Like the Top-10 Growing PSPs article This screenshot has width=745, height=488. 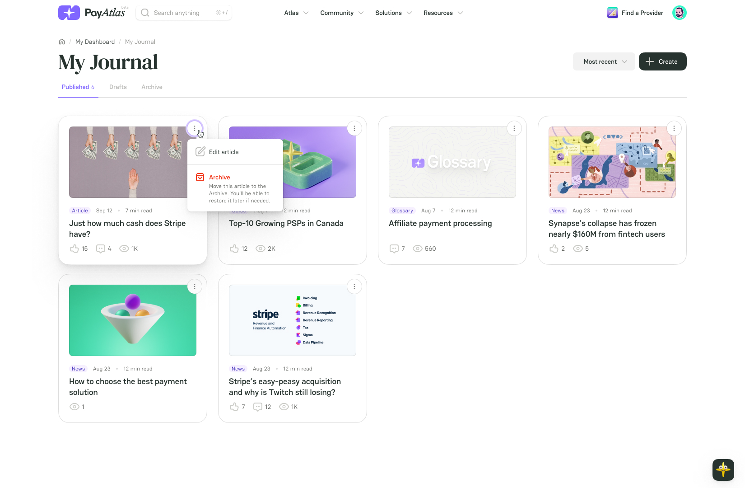tap(234, 249)
